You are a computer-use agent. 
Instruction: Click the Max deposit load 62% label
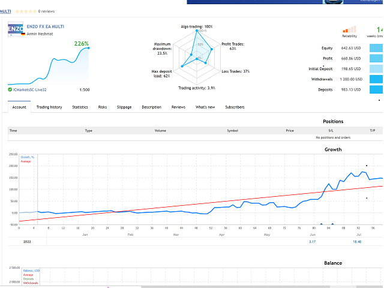(161, 74)
